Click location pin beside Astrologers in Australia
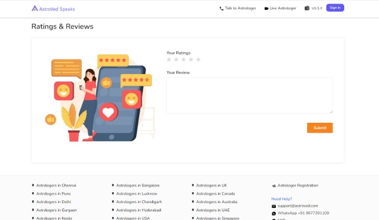 pyautogui.click(x=193, y=201)
